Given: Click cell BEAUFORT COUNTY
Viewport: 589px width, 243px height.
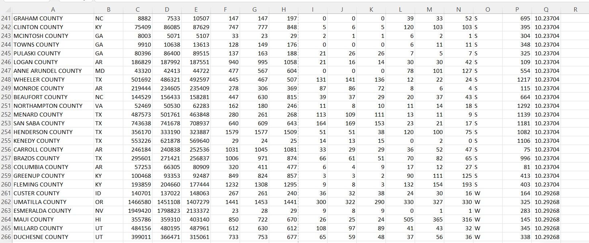Looking at the screenshot, I should coord(53,97).
